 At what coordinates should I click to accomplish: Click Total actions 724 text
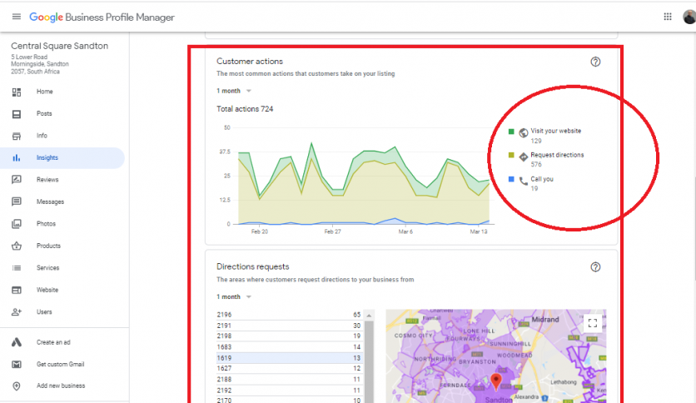(245, 109)
